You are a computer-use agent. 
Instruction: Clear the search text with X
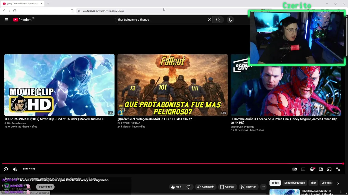coord(209,19)
